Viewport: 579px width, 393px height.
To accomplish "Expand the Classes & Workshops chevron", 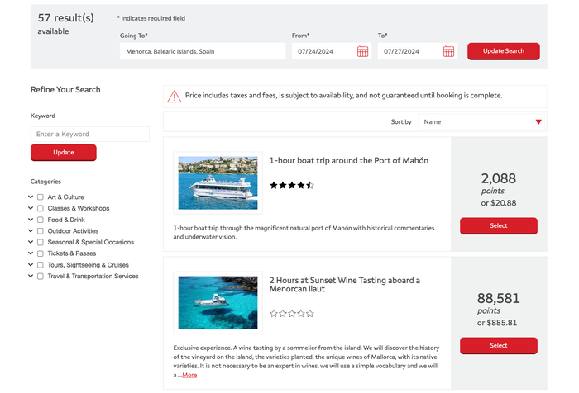I will 31,208.
